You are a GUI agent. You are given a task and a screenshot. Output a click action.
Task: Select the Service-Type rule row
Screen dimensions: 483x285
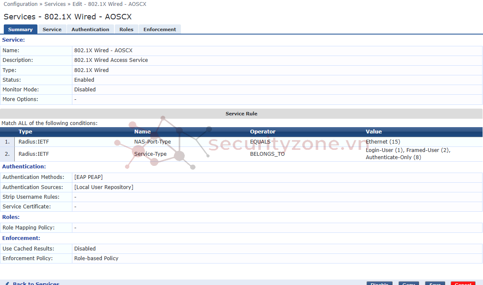click(x=150, y=154)
